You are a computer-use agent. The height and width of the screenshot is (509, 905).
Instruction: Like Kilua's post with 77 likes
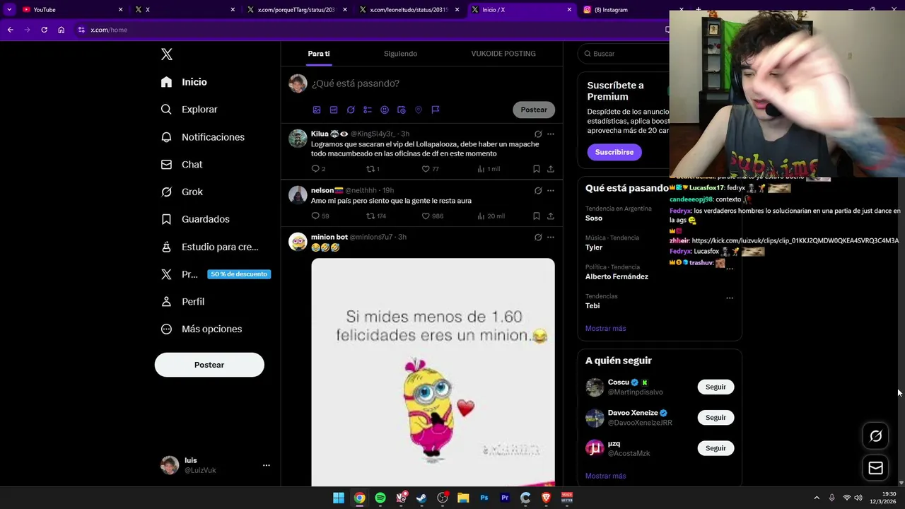[430, 169]
